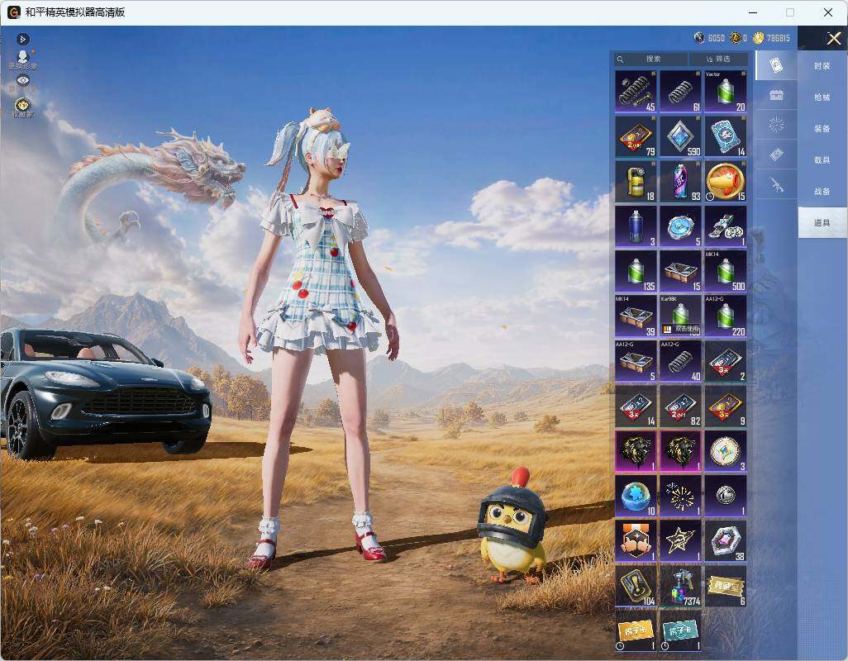This screenshot has width=848, height=661.
Task: Select the golden megaphone item
Action: pyautogui.click(x=725, y=181)
